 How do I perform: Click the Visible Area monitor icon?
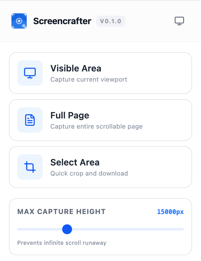pos(30,73)
